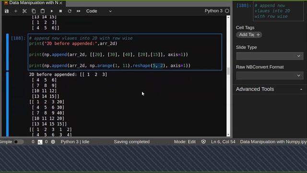
Task: Click the comment line in cell 188
Action: [x=81, y=38]
